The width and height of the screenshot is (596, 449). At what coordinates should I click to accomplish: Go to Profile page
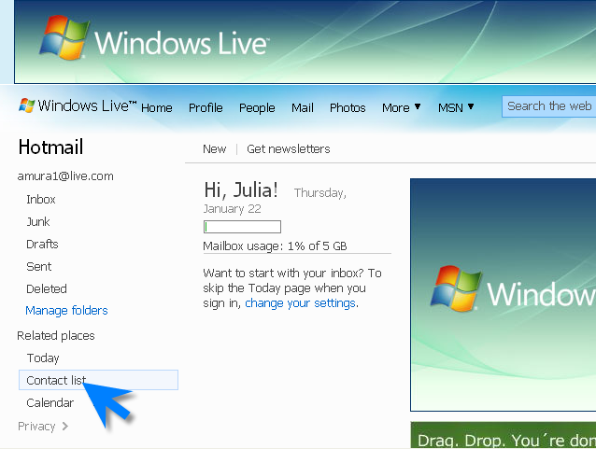click(x=206, y=108)
